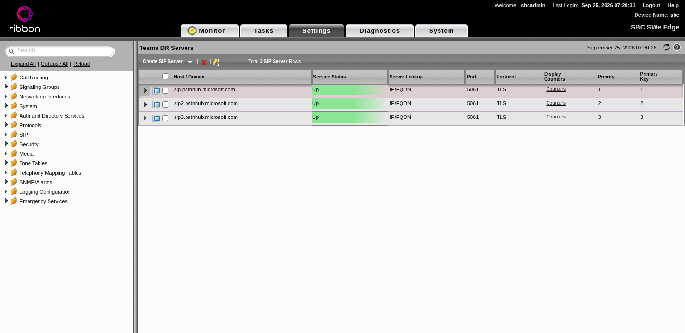Image resolution: width=685 pixels, height=333 pixels.
Task: Click the pencil resequence priority icon
Action: pyautogui.click(x=216, y=62)
